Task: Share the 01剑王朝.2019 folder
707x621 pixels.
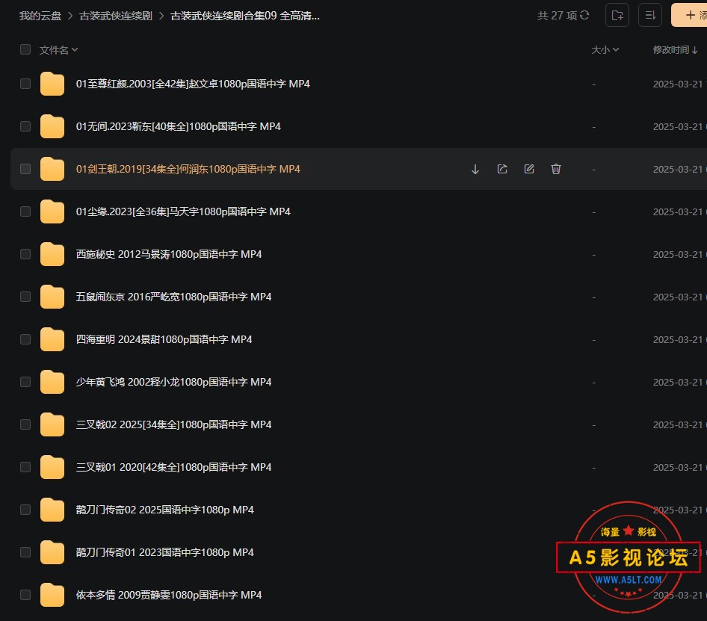Action: (x=502, y=169)
